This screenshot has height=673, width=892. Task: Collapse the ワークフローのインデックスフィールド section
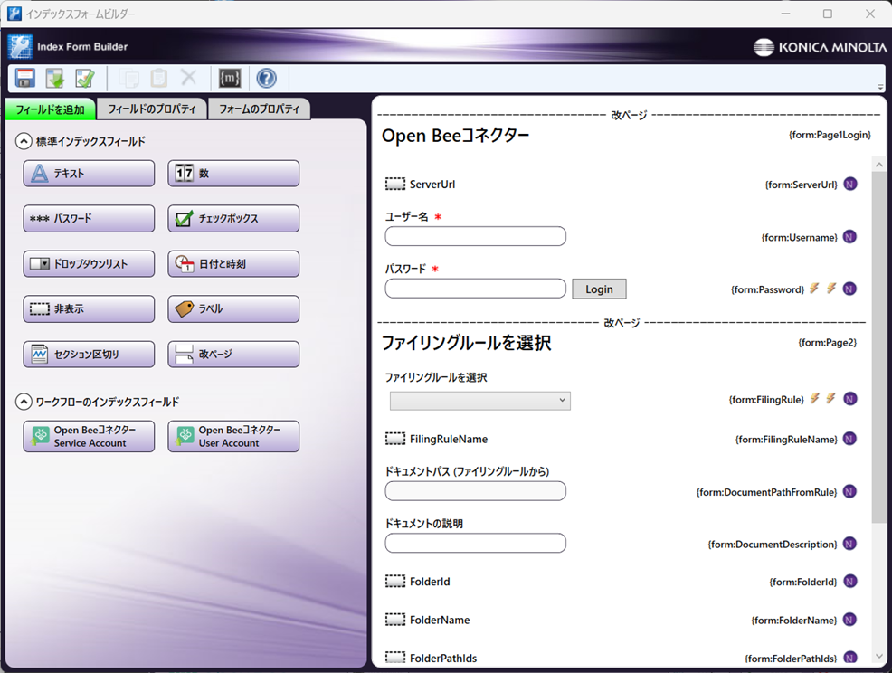[20, 402]
